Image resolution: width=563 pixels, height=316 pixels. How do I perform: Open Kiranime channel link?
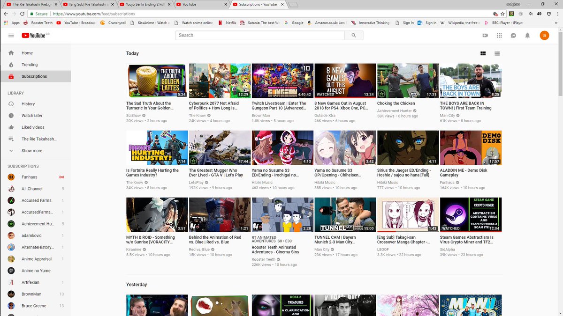pos(134,249)
